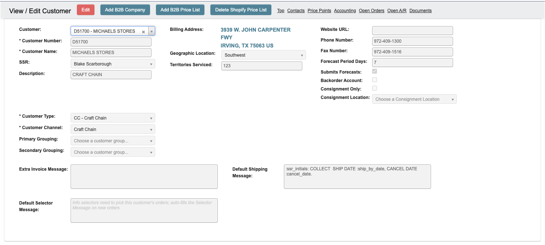Click the Territories Serviced field

click(262, 66)
